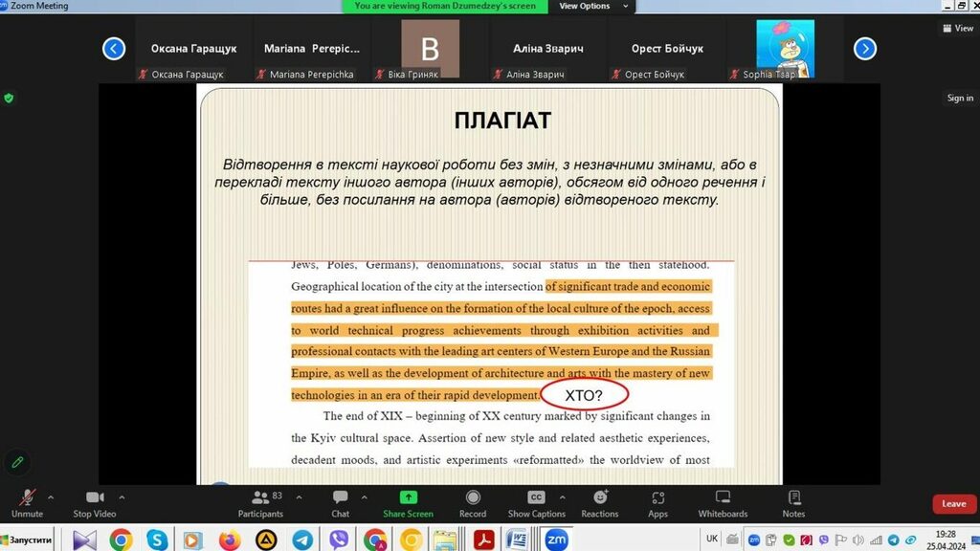Toggle Show Captions
Image resolution: width=980 pixels, height=551 pixels.
537,502
